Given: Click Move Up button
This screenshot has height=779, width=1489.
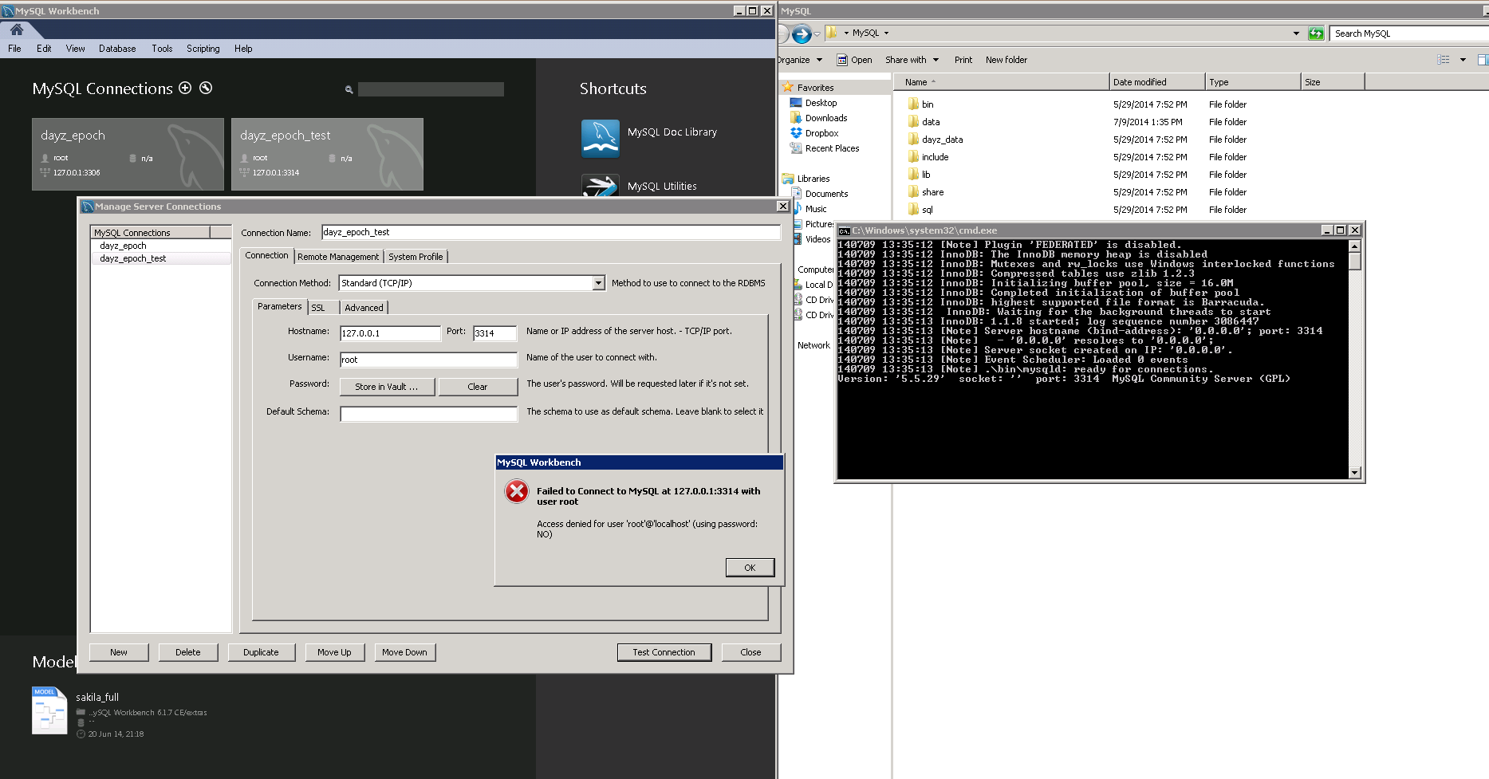Looking at the screenshot, I should click(334, 652).
